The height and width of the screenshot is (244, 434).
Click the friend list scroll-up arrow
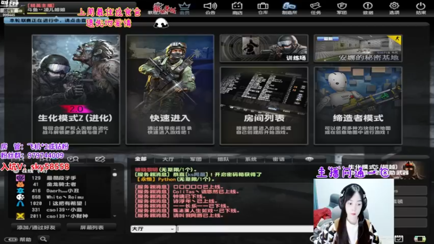pyautogui.click(x=114, y=170)
